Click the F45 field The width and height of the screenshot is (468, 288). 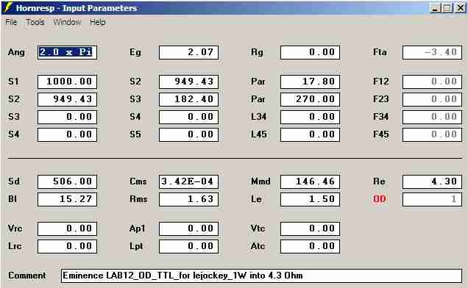pos(432,134)
